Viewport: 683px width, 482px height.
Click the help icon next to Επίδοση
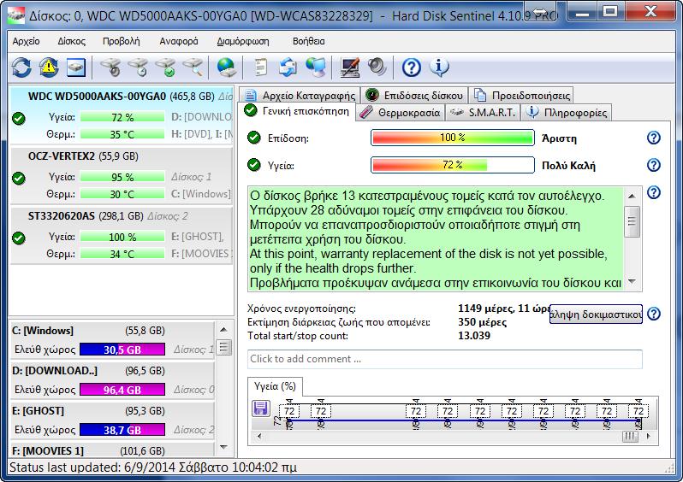tap(653, 138)
